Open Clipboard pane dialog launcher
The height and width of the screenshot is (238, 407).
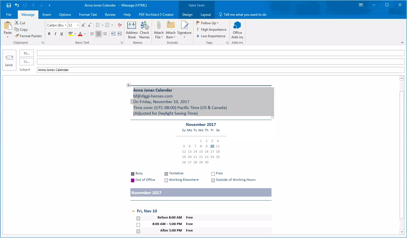coord(43,43)
